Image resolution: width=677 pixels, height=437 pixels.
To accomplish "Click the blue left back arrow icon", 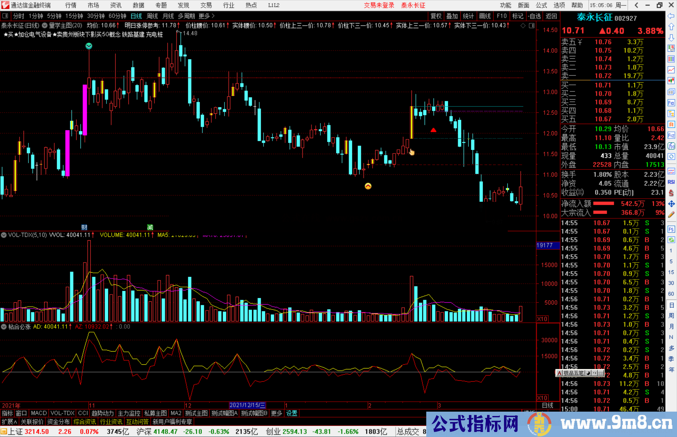I will (671, 16).
